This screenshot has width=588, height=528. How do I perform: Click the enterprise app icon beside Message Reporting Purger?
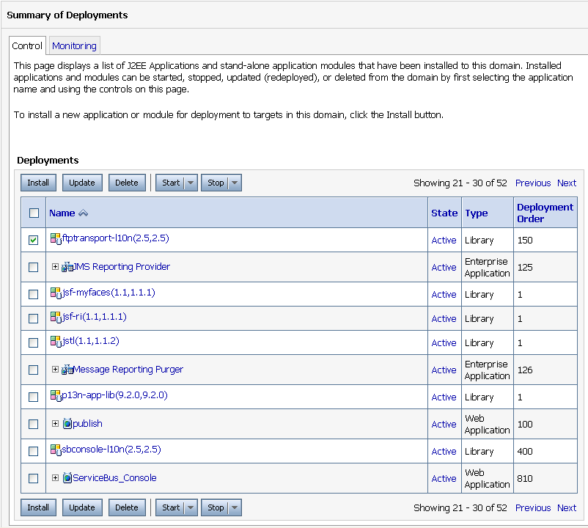67,370
